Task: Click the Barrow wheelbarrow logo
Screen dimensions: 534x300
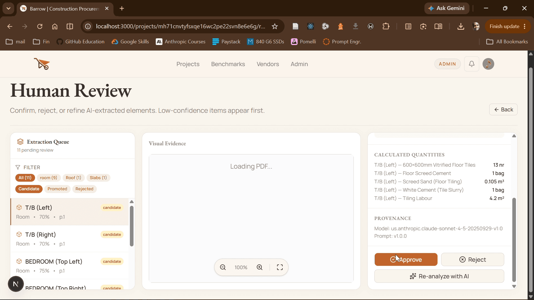Action: [x=42, y=64]
